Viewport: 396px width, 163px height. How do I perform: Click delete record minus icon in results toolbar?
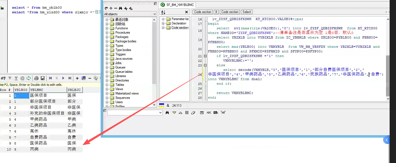click(90, 78)
